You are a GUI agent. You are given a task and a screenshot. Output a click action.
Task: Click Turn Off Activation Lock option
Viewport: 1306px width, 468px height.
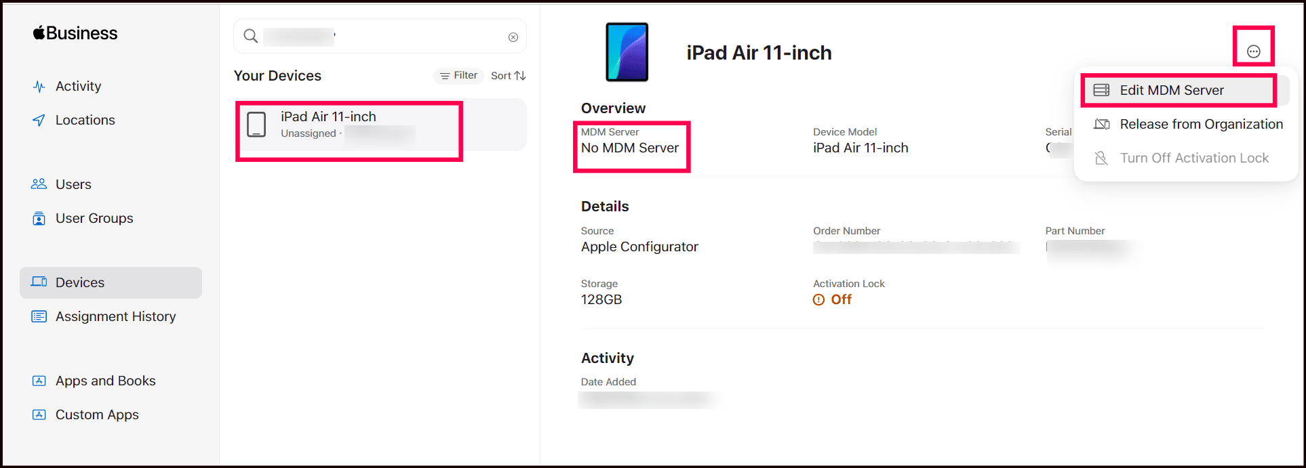pos(1193,158)
